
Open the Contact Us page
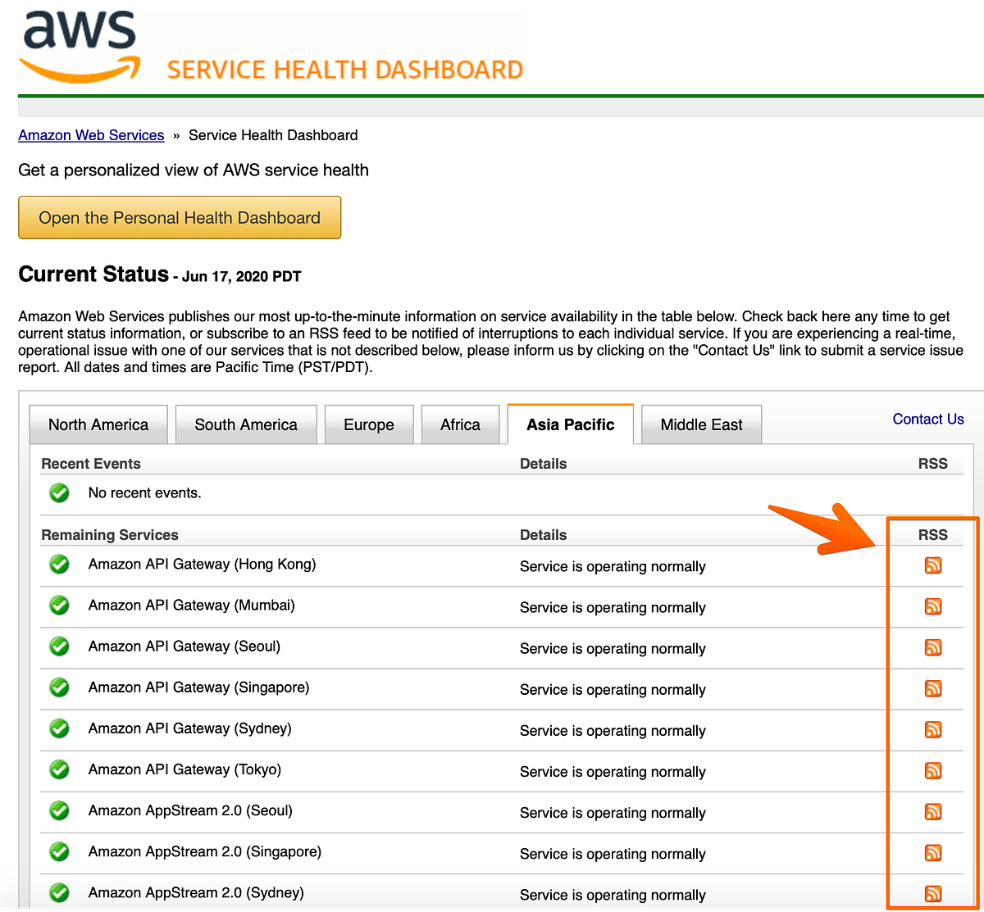927,419
